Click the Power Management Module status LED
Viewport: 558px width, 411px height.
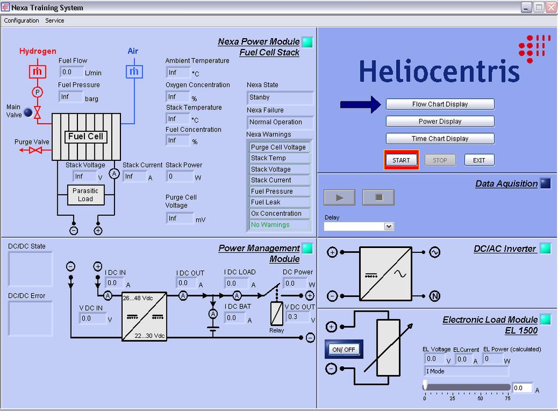tap(307, 249)
